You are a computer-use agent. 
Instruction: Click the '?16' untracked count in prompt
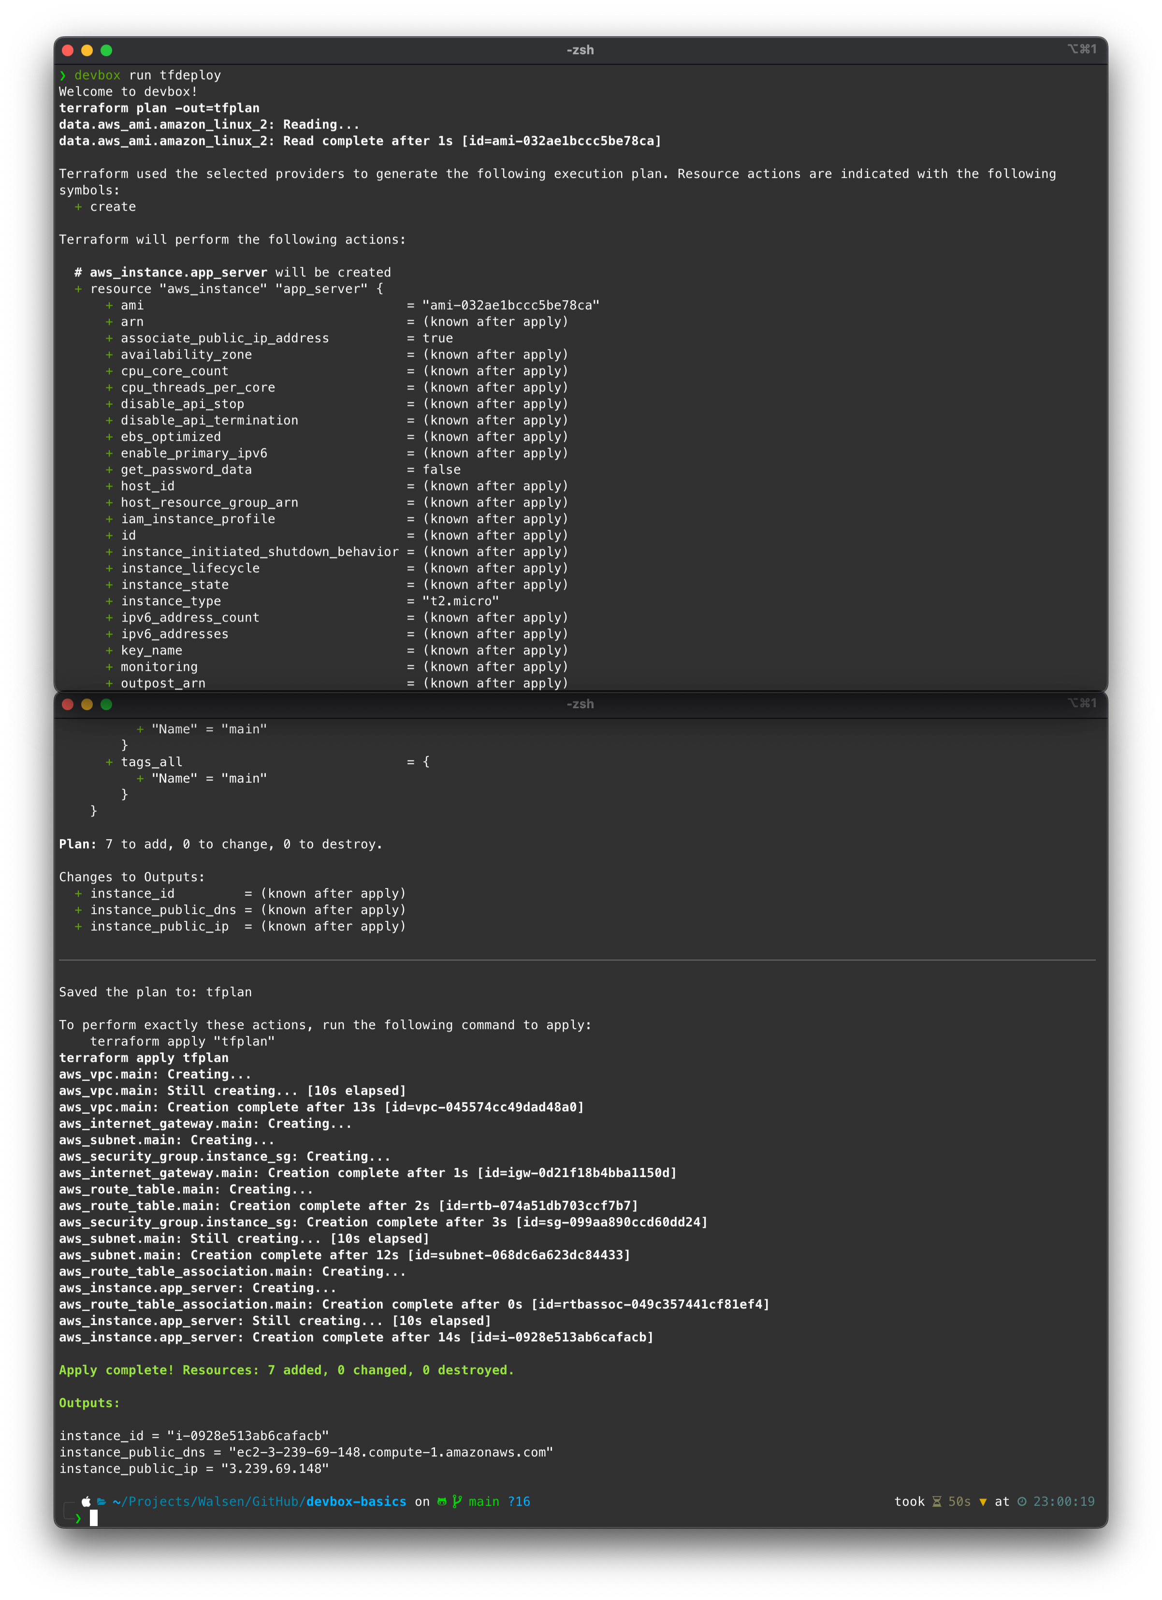click(519, 1501)
